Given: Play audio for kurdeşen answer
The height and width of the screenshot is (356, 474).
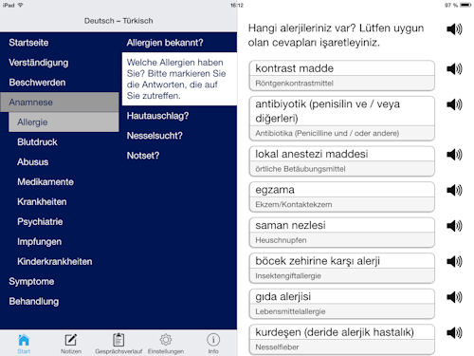Looking at the screenshot, I should click(x=454, y=332).
